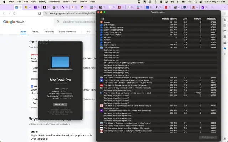This screenshot has width=228, height=142.
Task: Click video camera icon in Brave sidebar
Action: [x=225, y=26]
